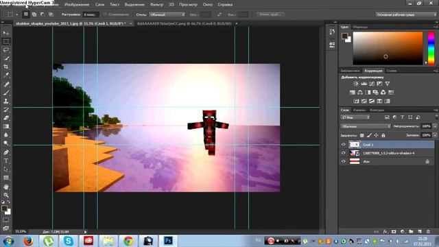Viewport: 439px width, 247px height.
Task: Select the Lasso tool
Action: pos(6,50)
